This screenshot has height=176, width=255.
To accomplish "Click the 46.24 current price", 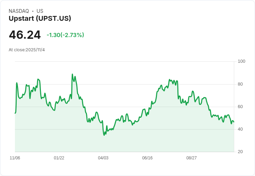I will click(x=25, y=35).
